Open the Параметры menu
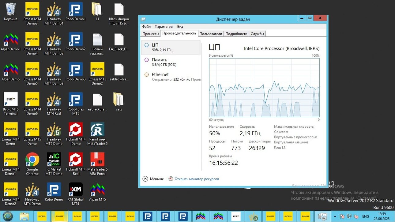The image size is (395, 222). 164,27
